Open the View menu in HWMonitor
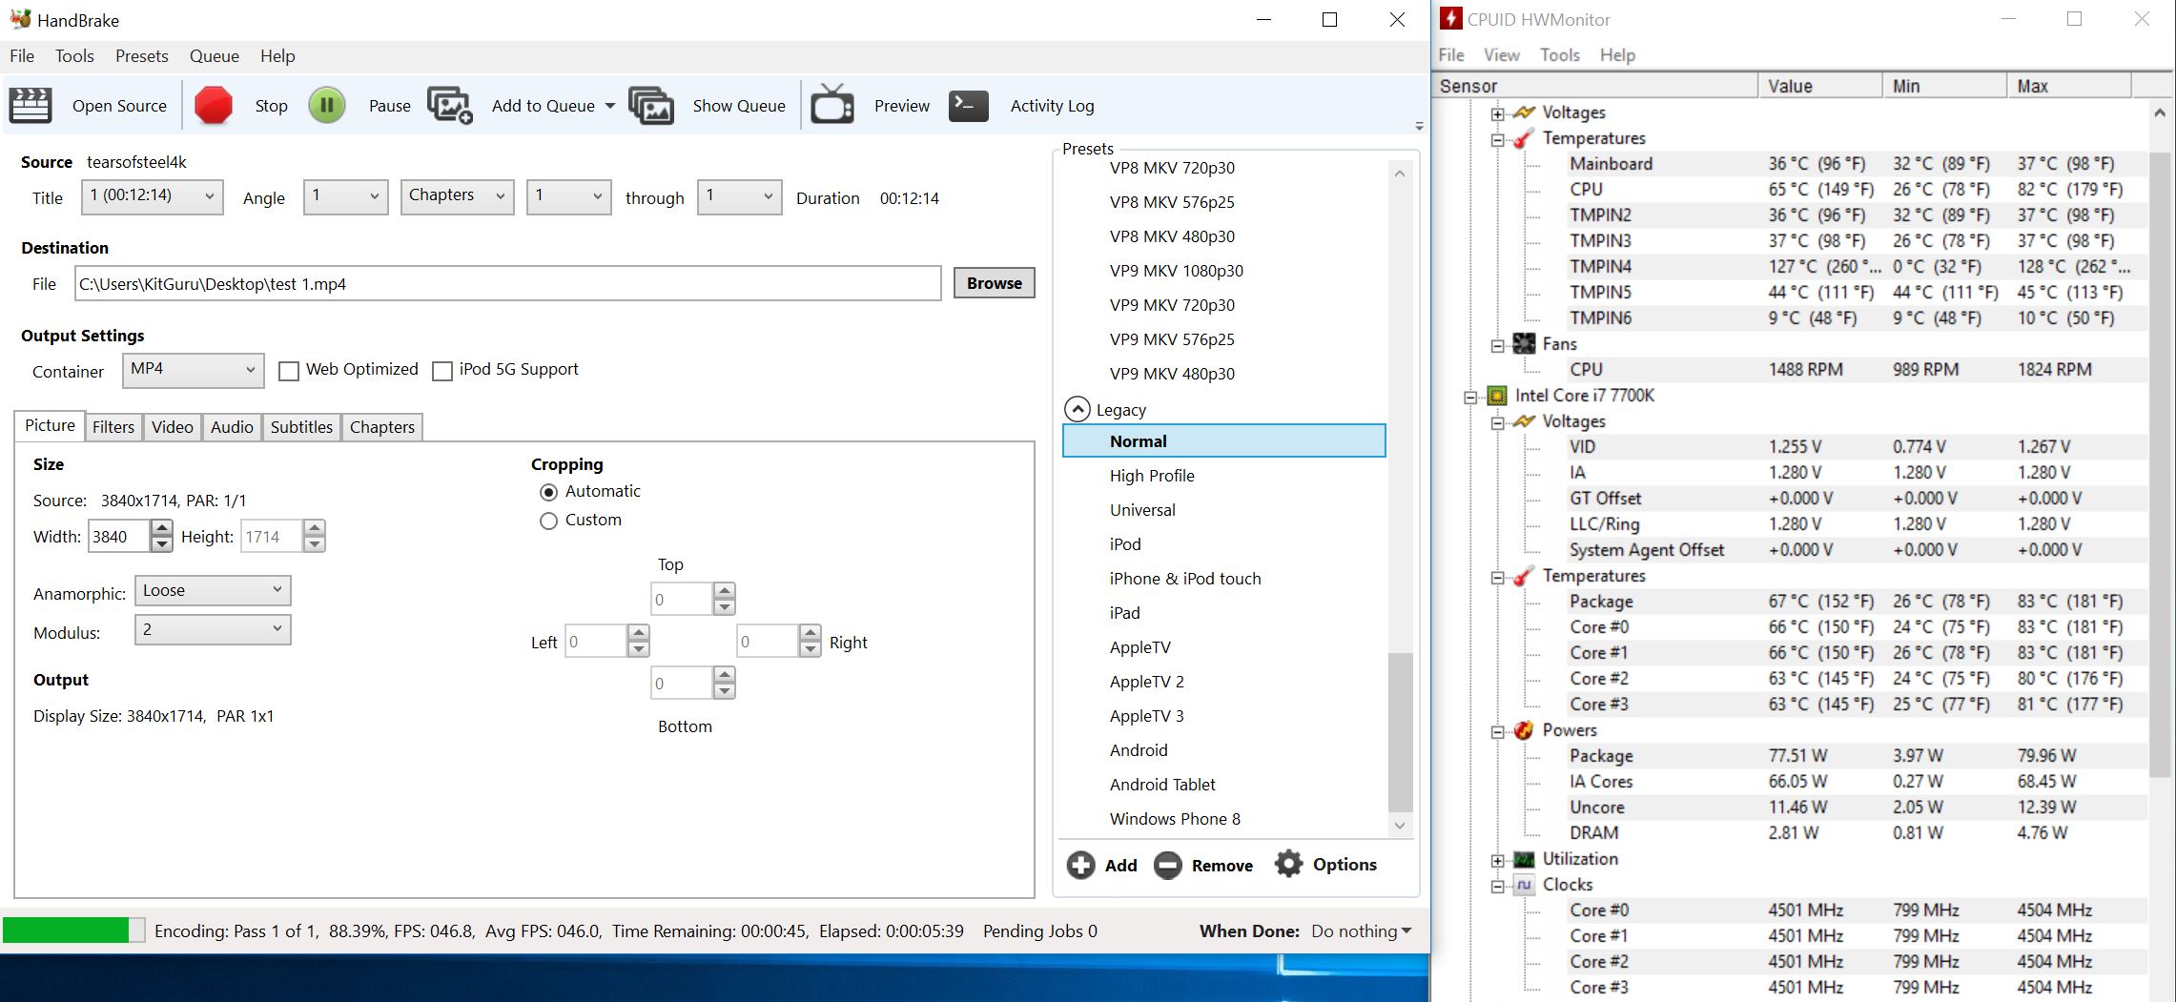2176x1002 pixels. click(x=1502, y=55)
